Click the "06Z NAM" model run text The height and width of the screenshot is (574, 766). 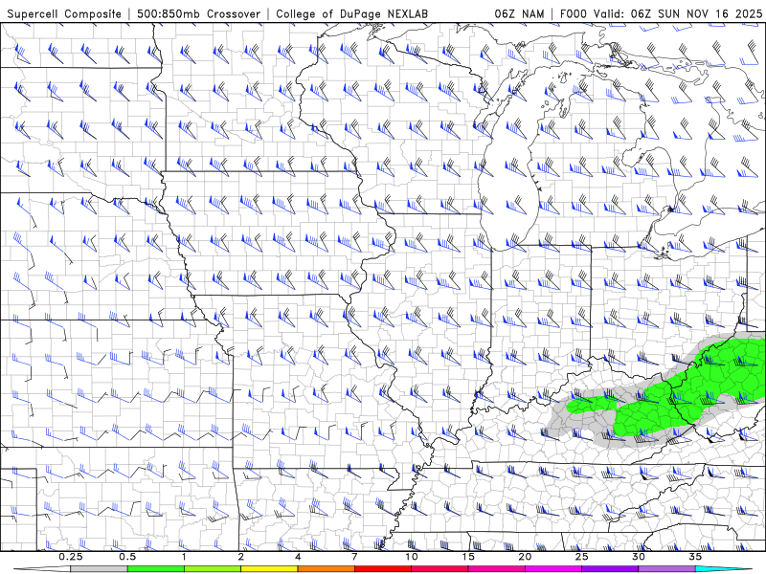(519, 13)
